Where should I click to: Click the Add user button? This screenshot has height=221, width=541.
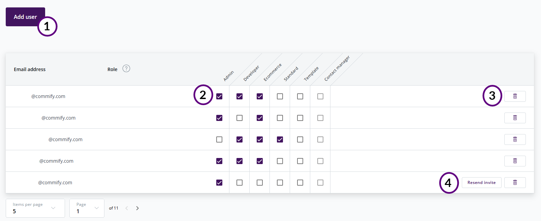tap(25, 17)
